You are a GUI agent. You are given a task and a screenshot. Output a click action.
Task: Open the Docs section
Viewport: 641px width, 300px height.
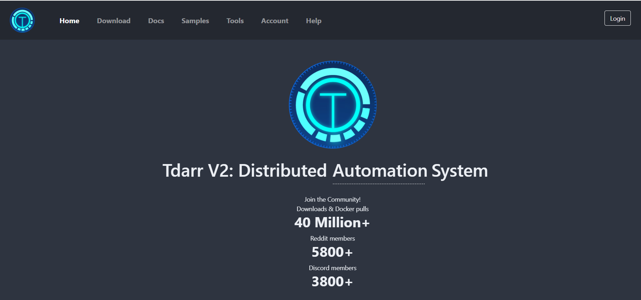[x=156, y=21]
